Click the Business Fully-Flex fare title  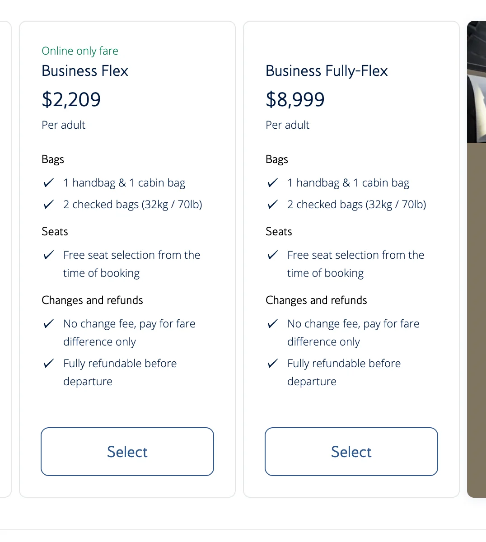(x=327, y=71)
